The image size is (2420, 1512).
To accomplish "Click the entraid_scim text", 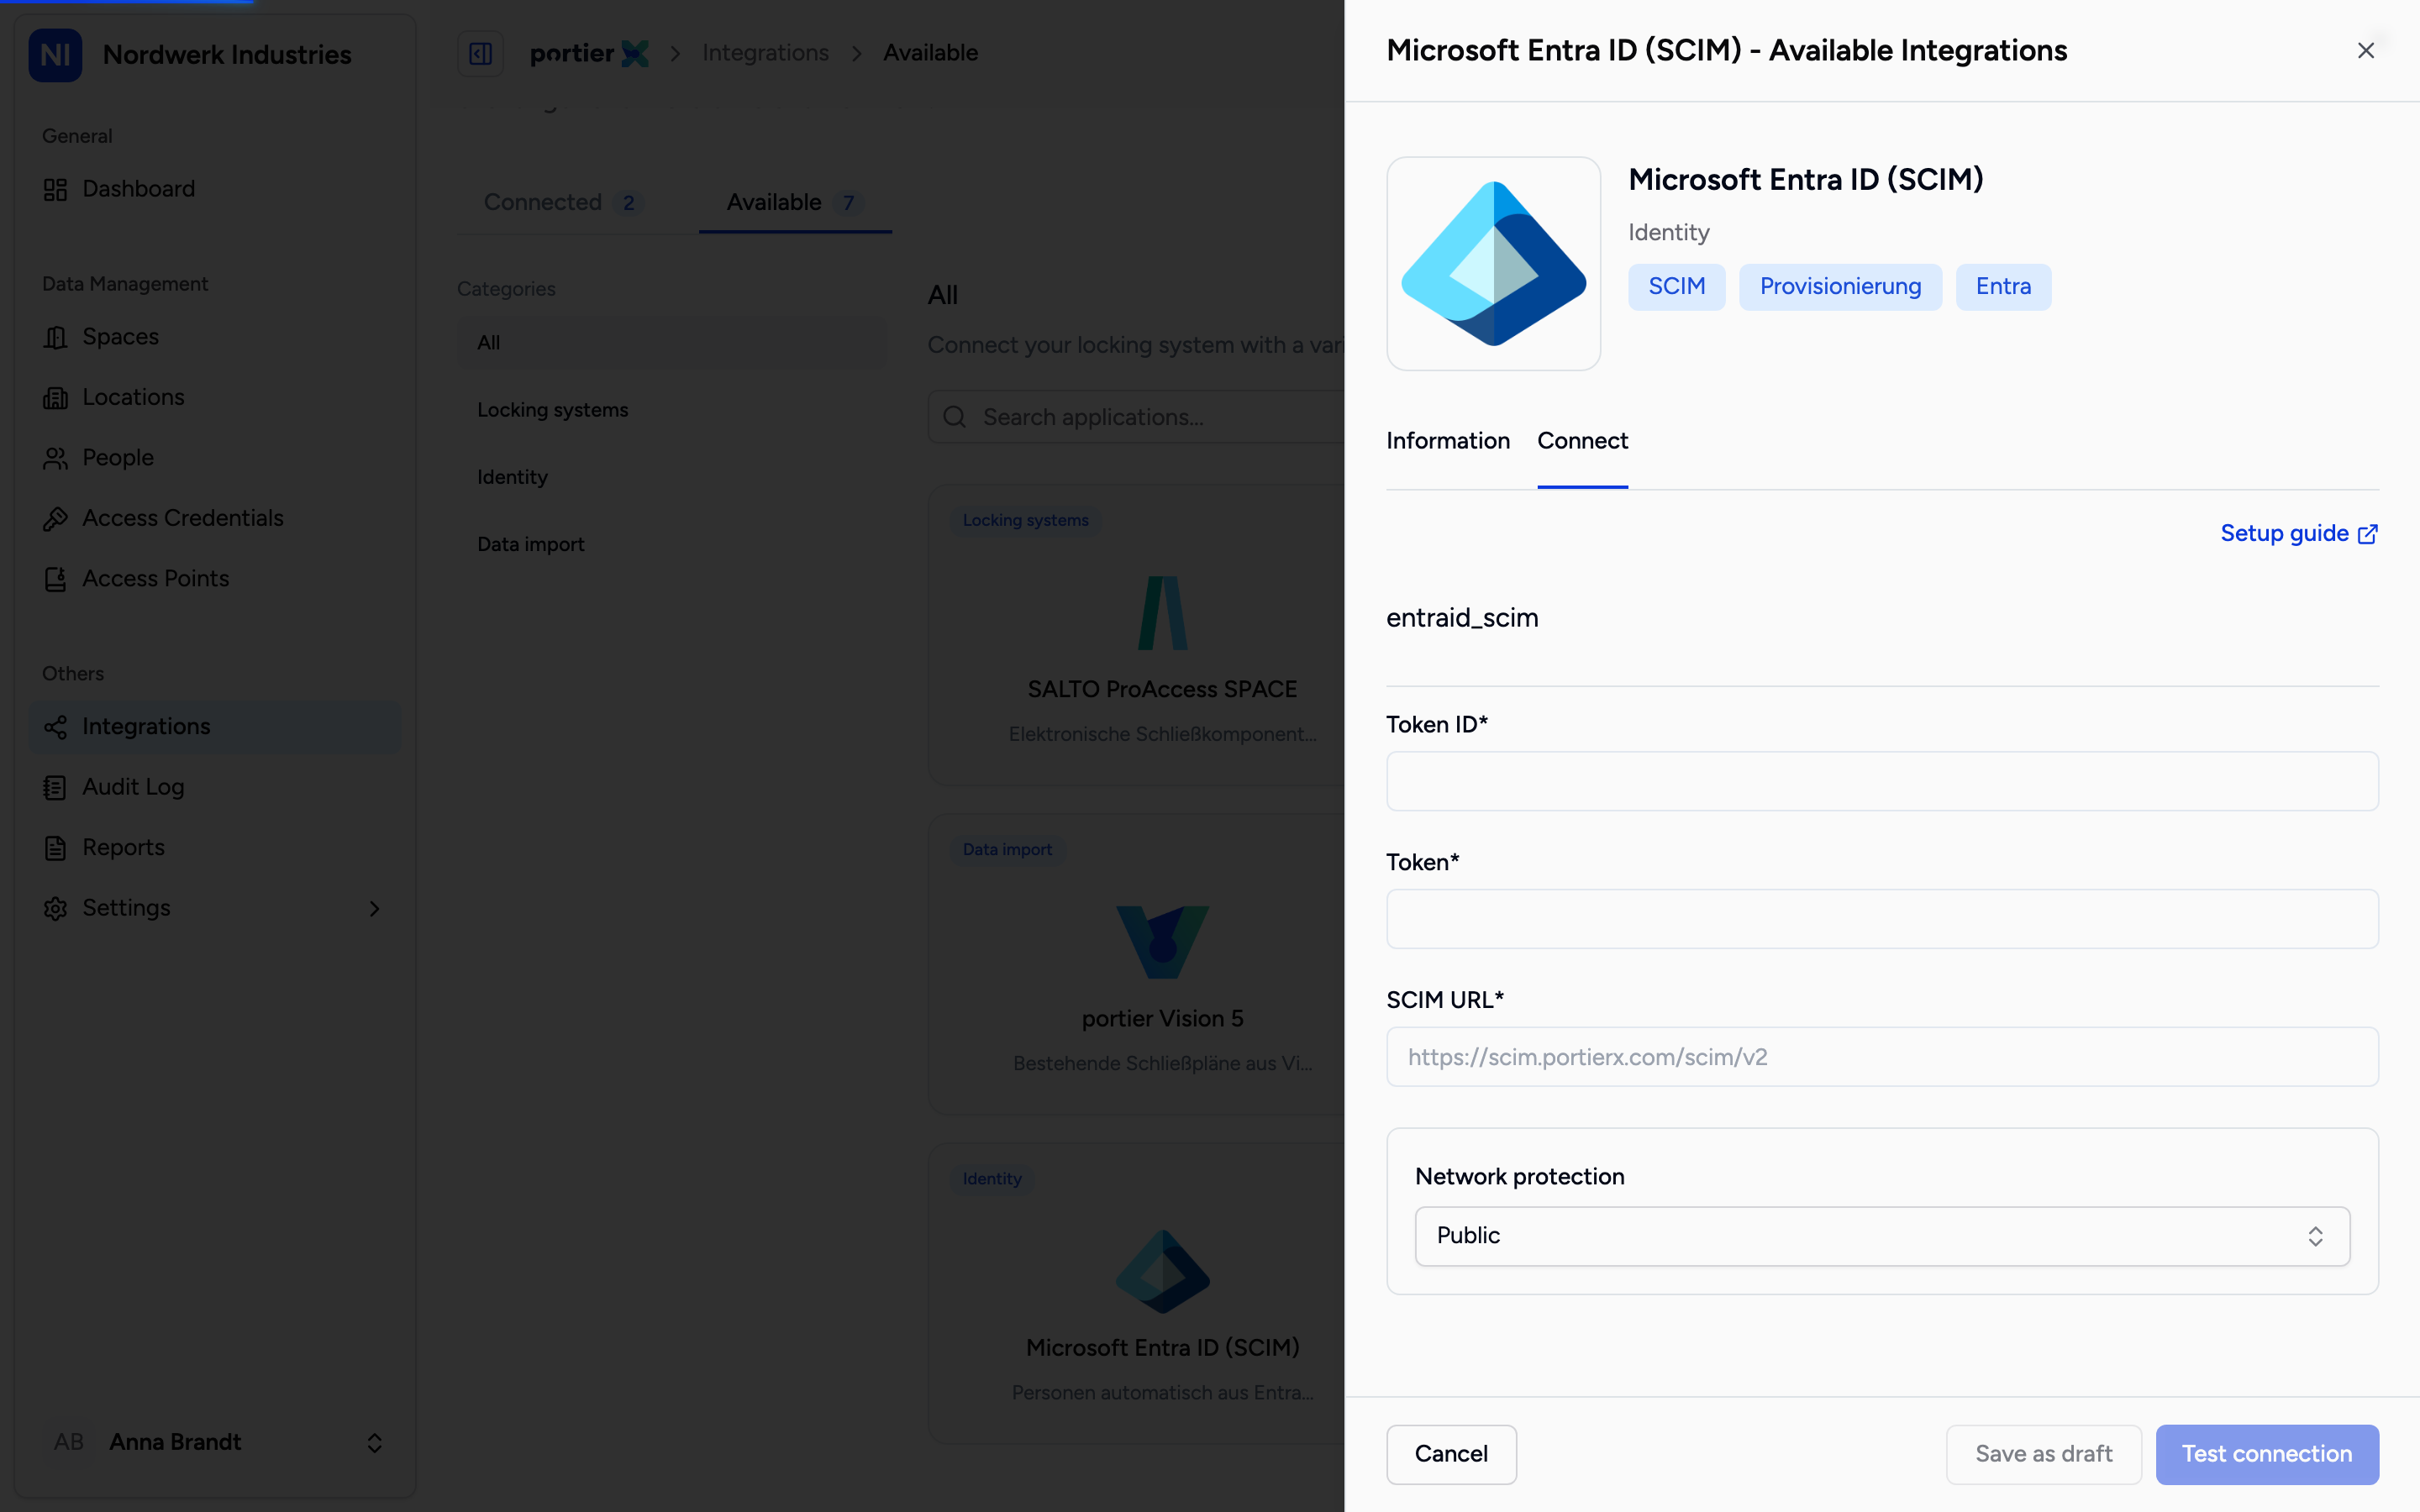I will (x=1462, y=618).
